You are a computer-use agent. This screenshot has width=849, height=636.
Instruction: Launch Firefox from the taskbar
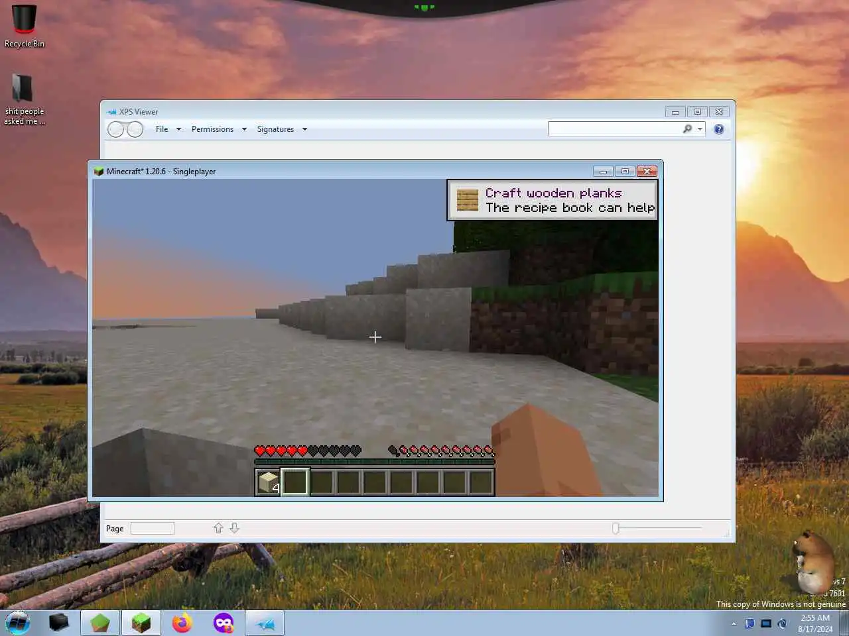click(182, 623)
